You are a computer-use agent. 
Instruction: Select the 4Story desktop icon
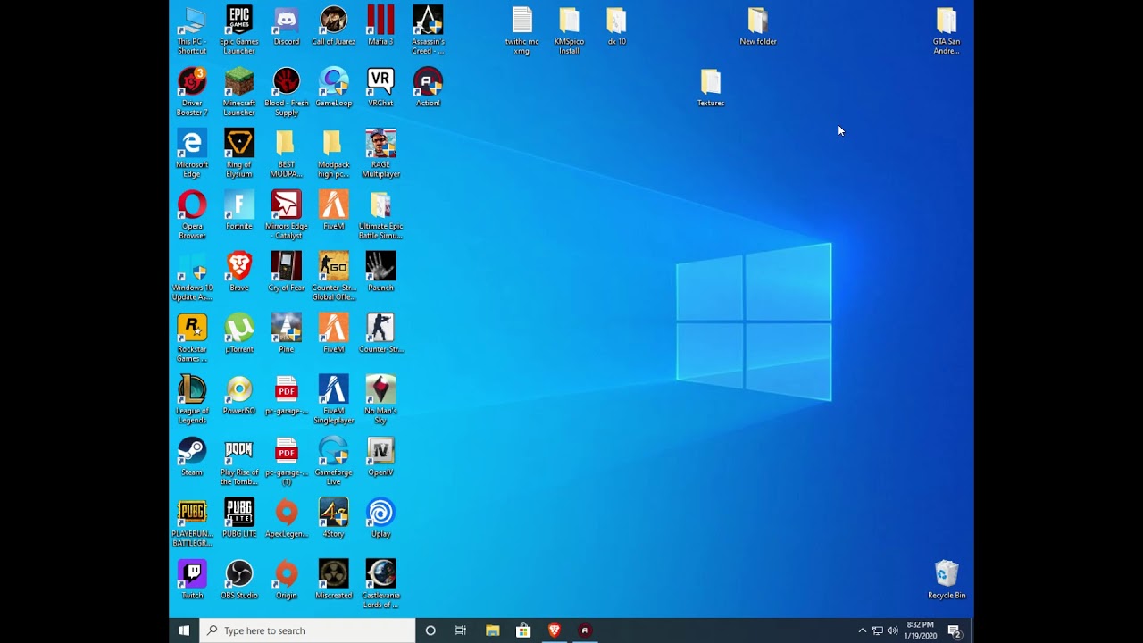tap(334, 518)
